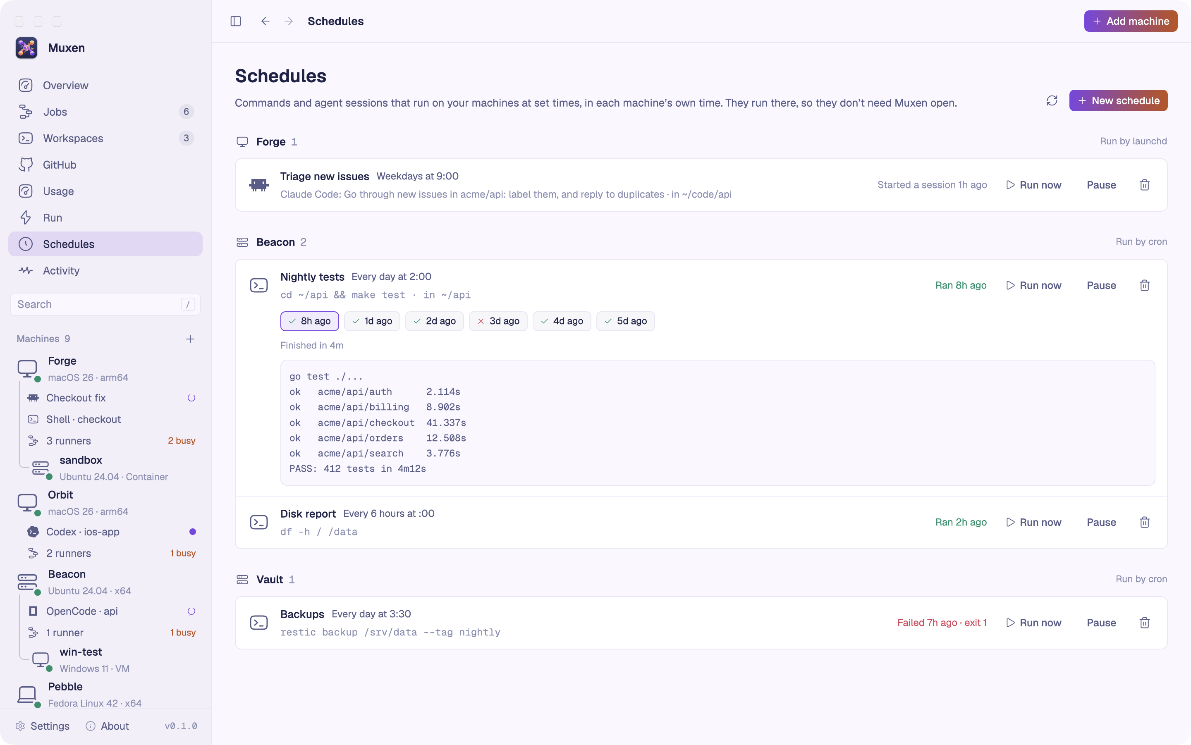Open the Overview page
Image resolution: width=1191 pixels, height=745 pixels.
point(105,85)
